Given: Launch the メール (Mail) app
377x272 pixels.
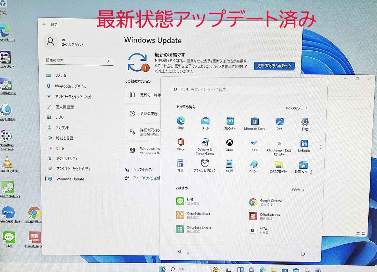Looking at the screenshot, I should [205, 121].
